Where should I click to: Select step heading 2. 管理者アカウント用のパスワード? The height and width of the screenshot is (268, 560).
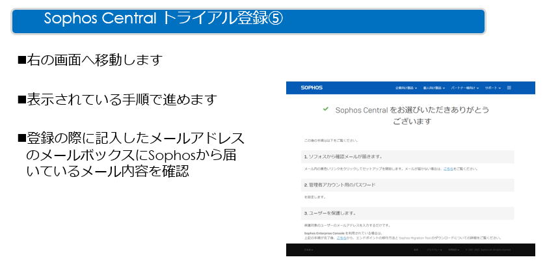click(x=408, y=185)
